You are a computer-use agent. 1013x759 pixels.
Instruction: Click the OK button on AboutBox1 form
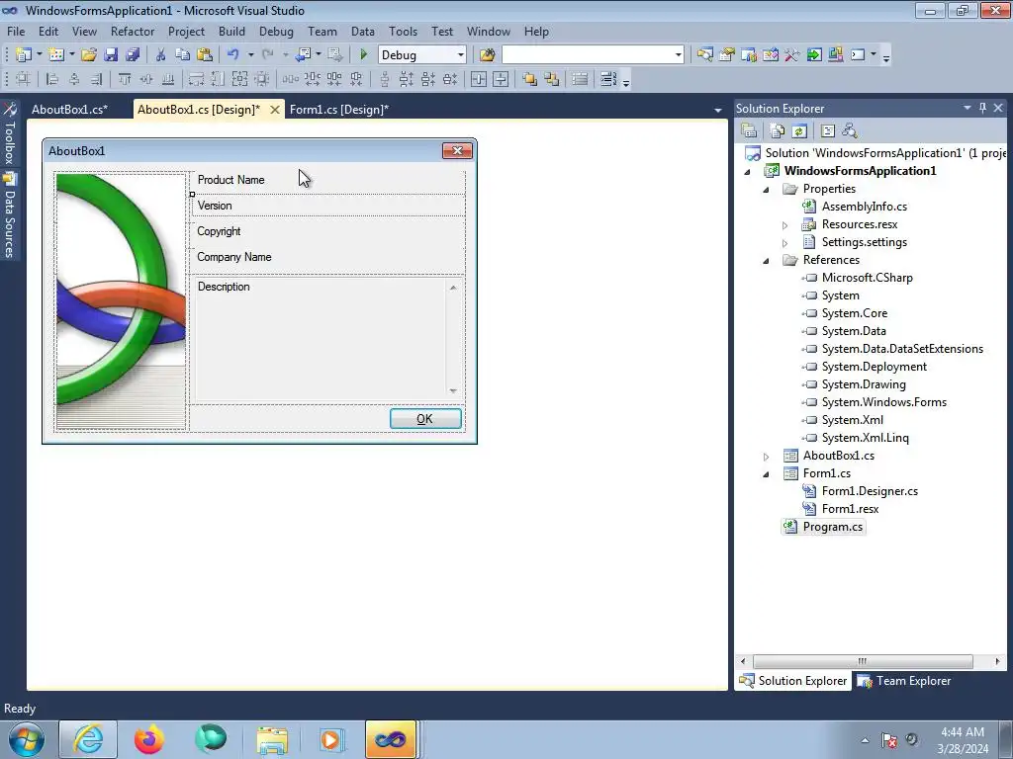pos(425,418)
